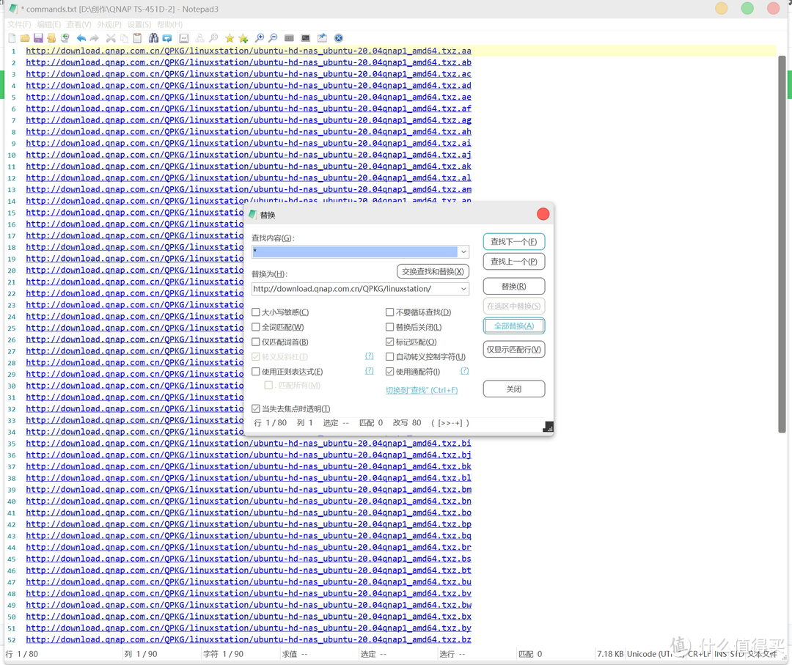The image size is (792, 665).
Task: Click the Cut scissors icon
Action: (111, 38)
